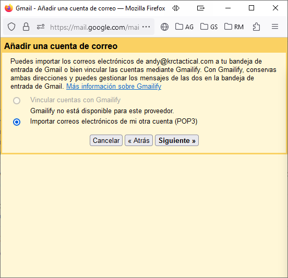Click the tracking protection shield icon
The image size is (288, 278).
(11, 27)
